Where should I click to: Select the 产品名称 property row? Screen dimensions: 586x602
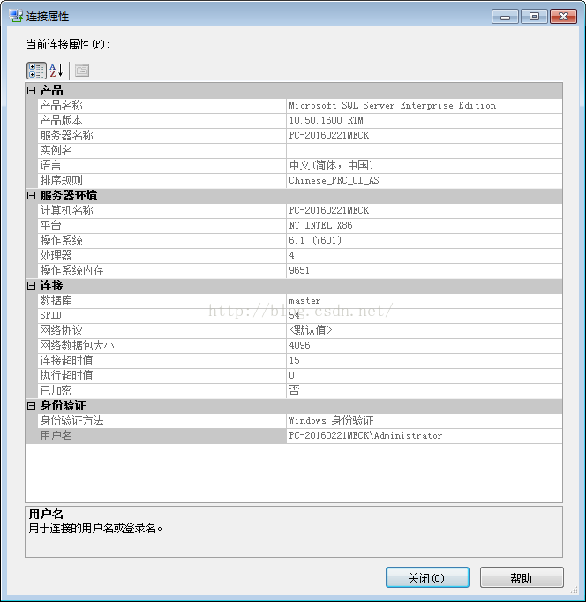(300, 106)
